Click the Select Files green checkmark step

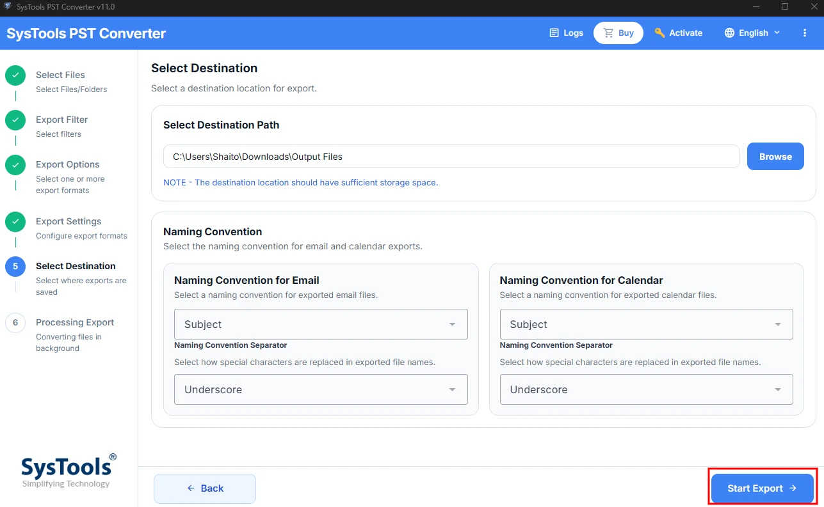point(15,75)
